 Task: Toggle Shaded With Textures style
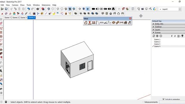(x=70, y=9)
